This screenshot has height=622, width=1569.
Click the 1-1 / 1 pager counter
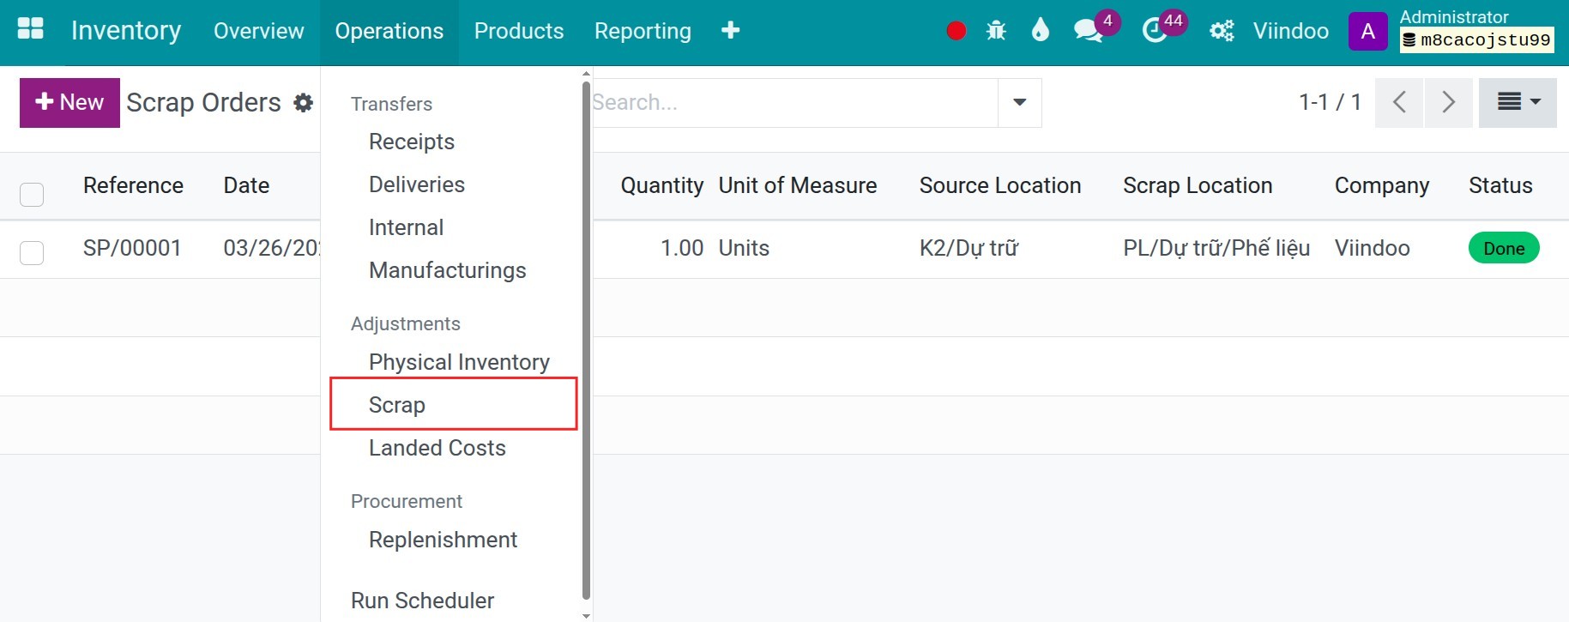pos(1330,102)
